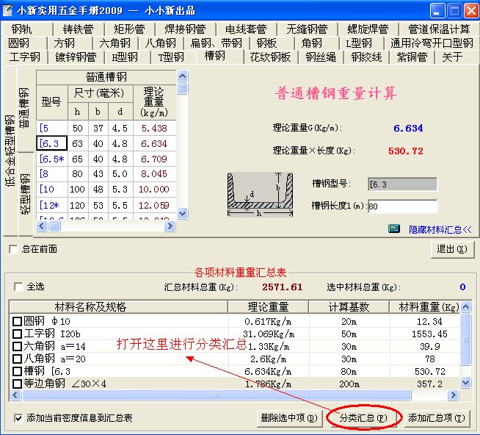480x435 pixels.
Task: Click the 材料名称及规格 column header
Action: (119, 306)
